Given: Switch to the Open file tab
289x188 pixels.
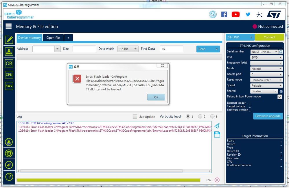Looking at the screenshot, I should (53, 38).
